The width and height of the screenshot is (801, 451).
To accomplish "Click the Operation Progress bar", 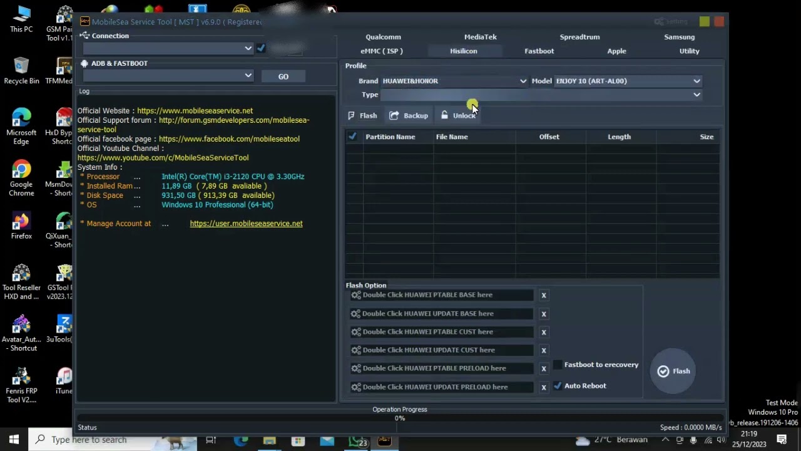I will [x=399, y=418].
